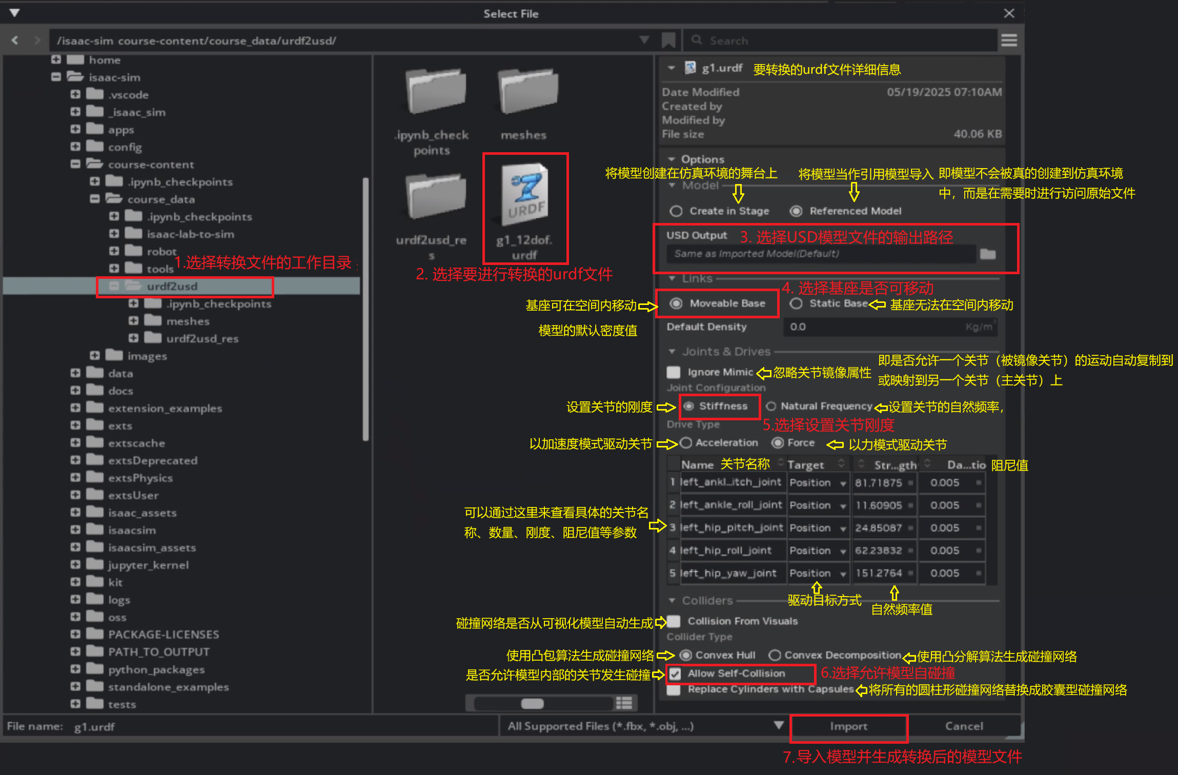Click the bookmark icon beside the path bar
Screen dimensions: 1178x775
click(668, 40)
